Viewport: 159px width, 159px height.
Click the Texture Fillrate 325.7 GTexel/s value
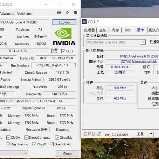pos(59,79)
